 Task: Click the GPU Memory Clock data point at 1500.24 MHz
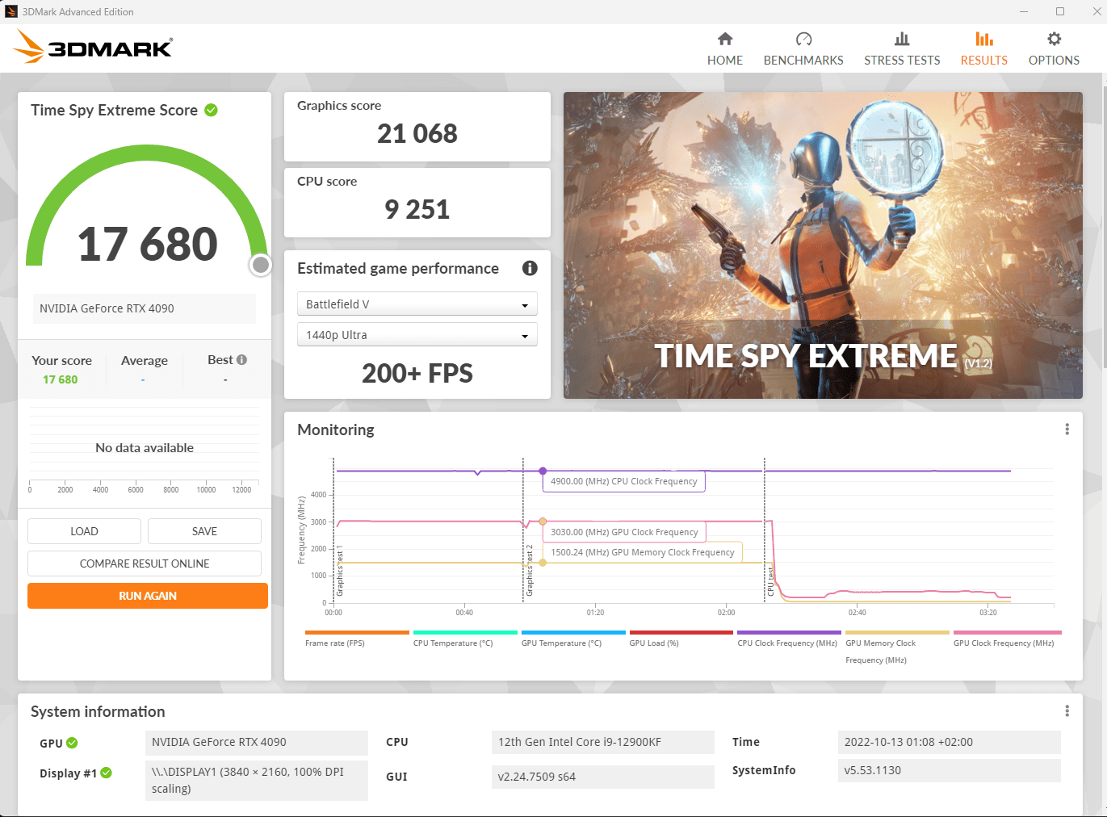[x=543, y=563]
